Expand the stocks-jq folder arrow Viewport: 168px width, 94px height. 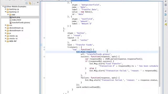coord(6,36)
